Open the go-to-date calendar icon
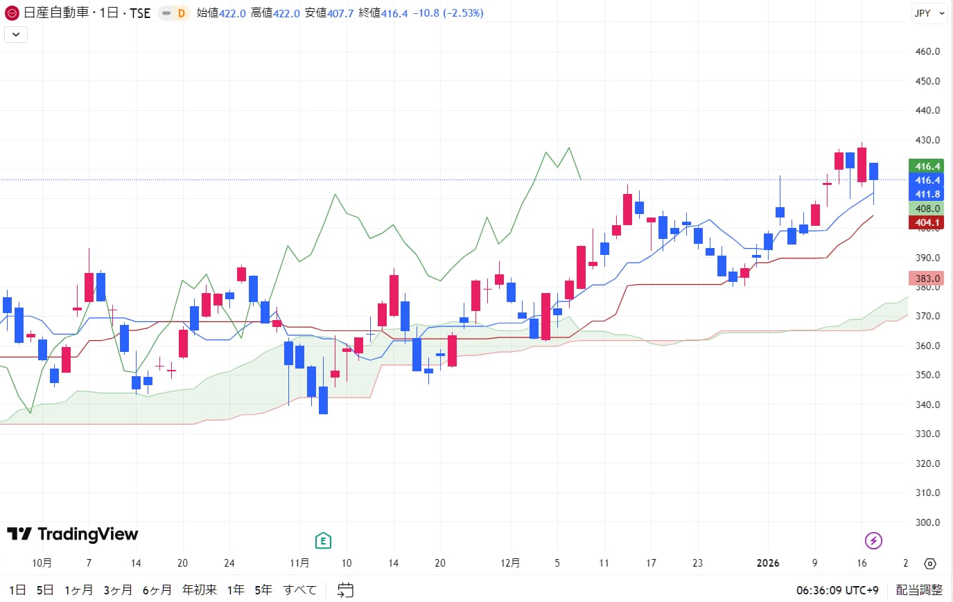The width and height of the screenshot is (953, 602). (344, 590)
